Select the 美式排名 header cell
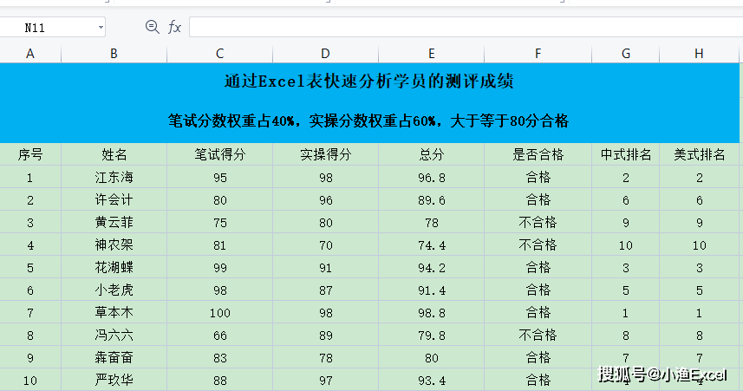Viewport: 743px width, 391px height. 699,154
